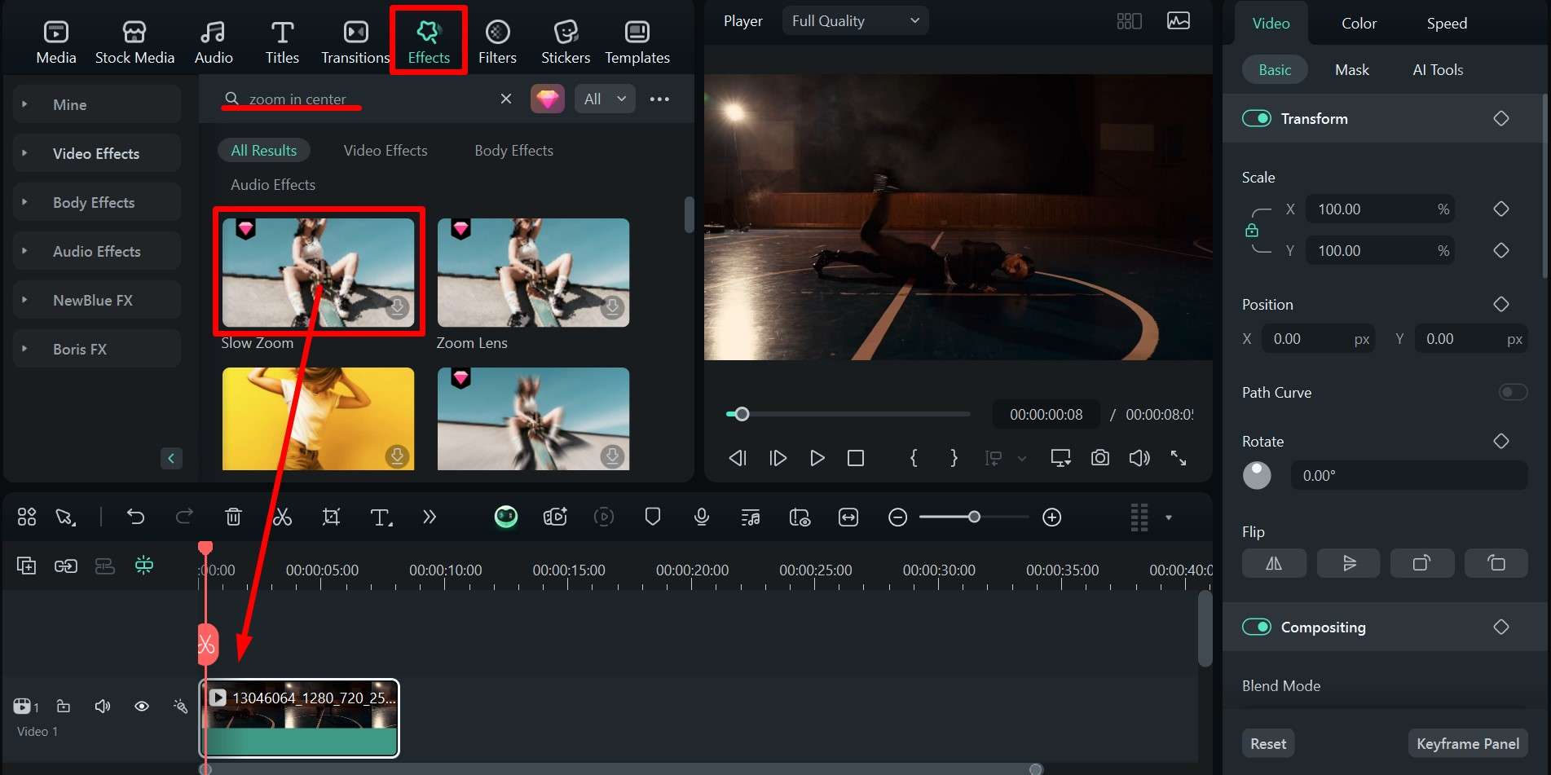The image size is (1551, 775).
Task: Open the Full Quality dropdown
Action: point(854,21)
